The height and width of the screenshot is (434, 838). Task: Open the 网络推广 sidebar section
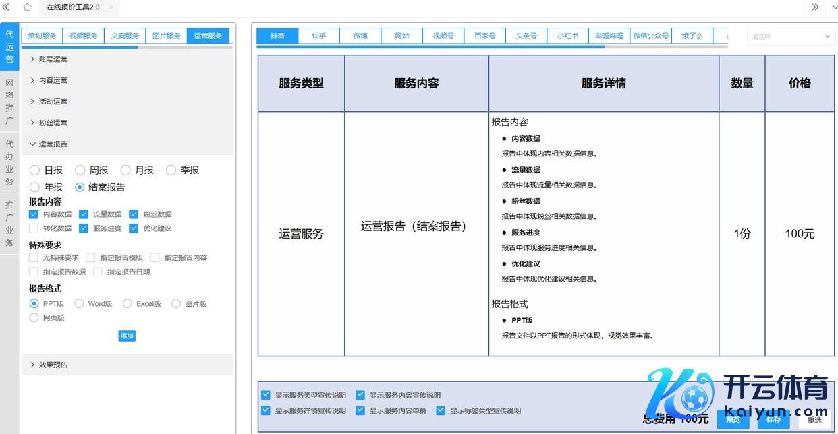pyautogui.click(x=9, y=102)
